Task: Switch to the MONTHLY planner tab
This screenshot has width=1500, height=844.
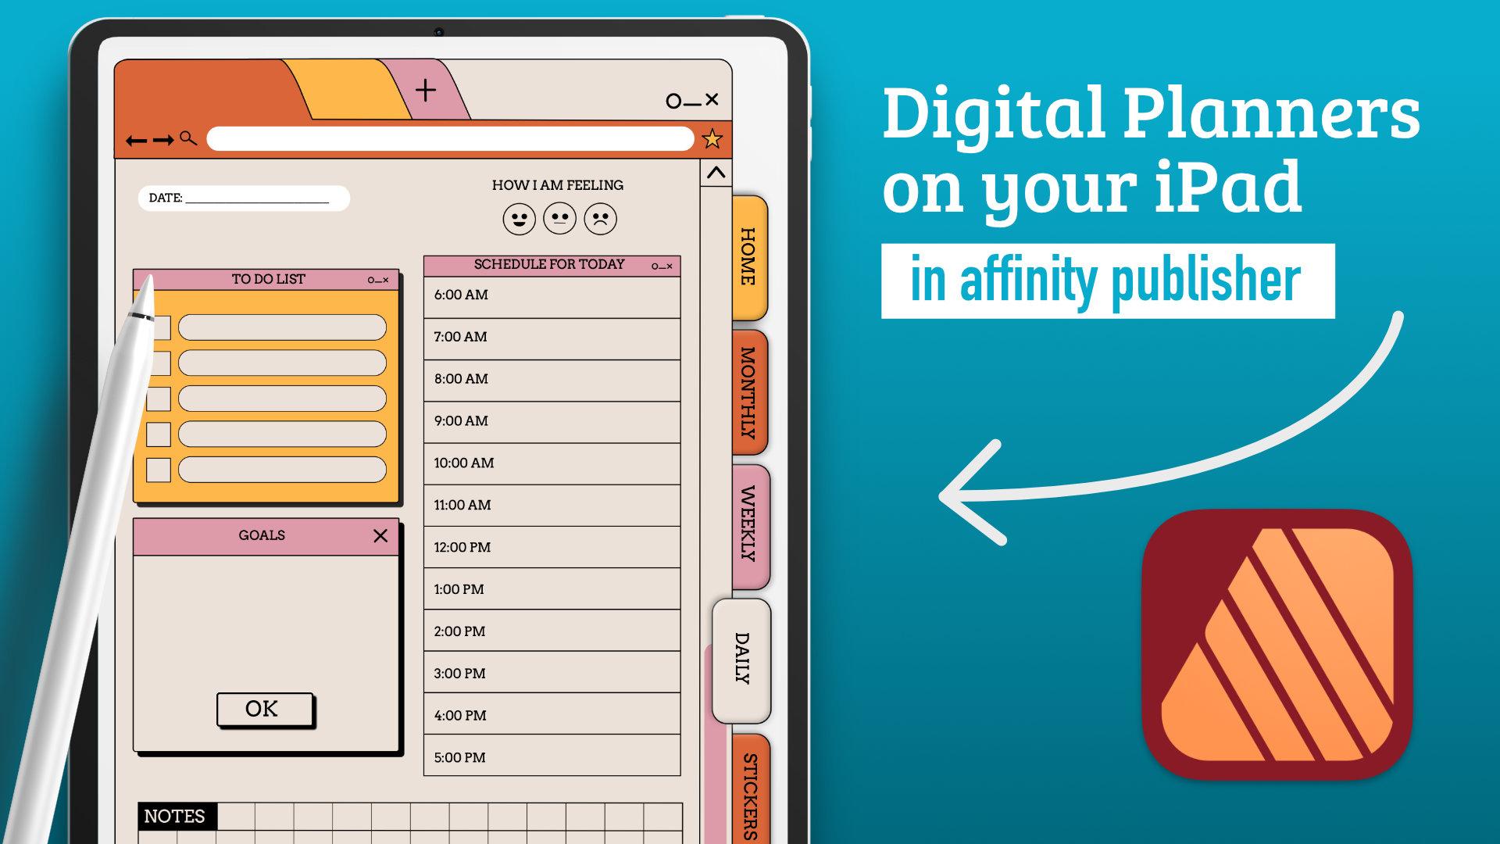Action: (748, 381)
